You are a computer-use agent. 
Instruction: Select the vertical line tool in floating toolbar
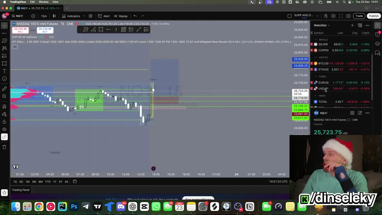[x=116, y=29]
